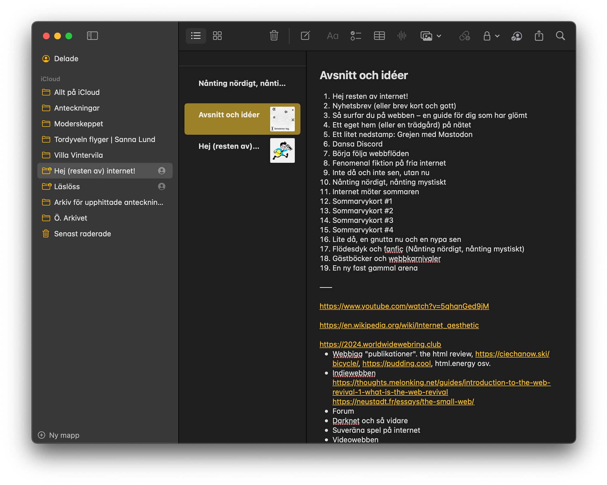607x485 pixels.
Task: Open the lock note dropdown menu
Action: 491,36
